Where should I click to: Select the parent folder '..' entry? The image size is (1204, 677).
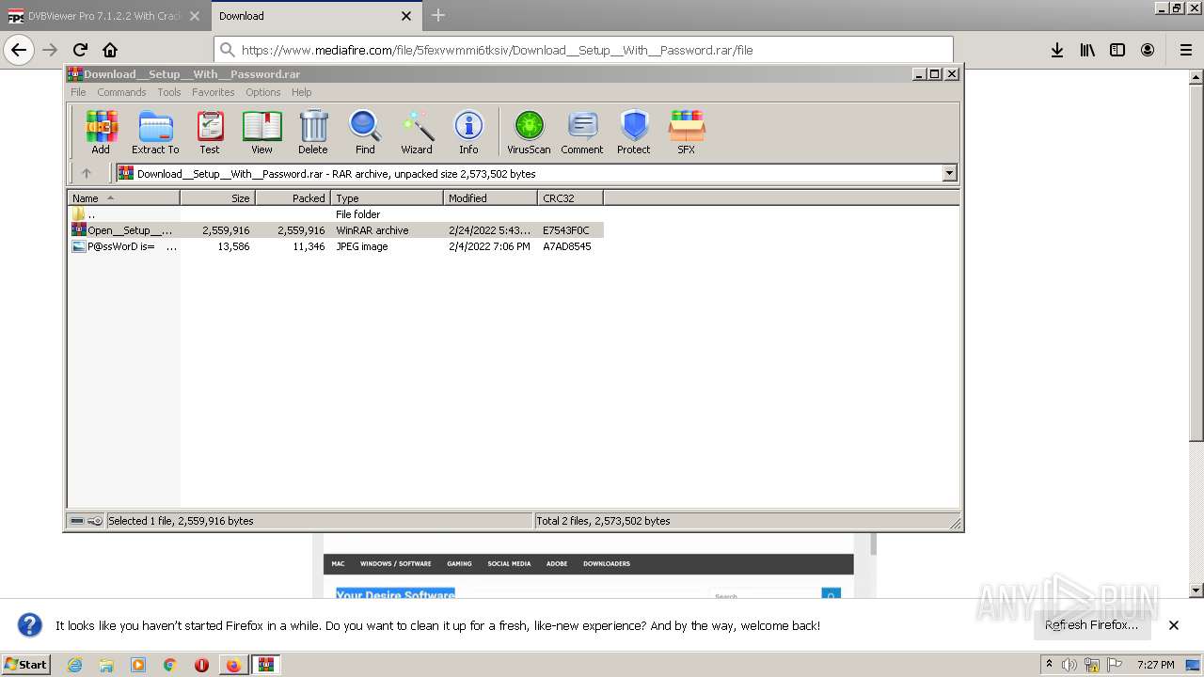point(335,214)
